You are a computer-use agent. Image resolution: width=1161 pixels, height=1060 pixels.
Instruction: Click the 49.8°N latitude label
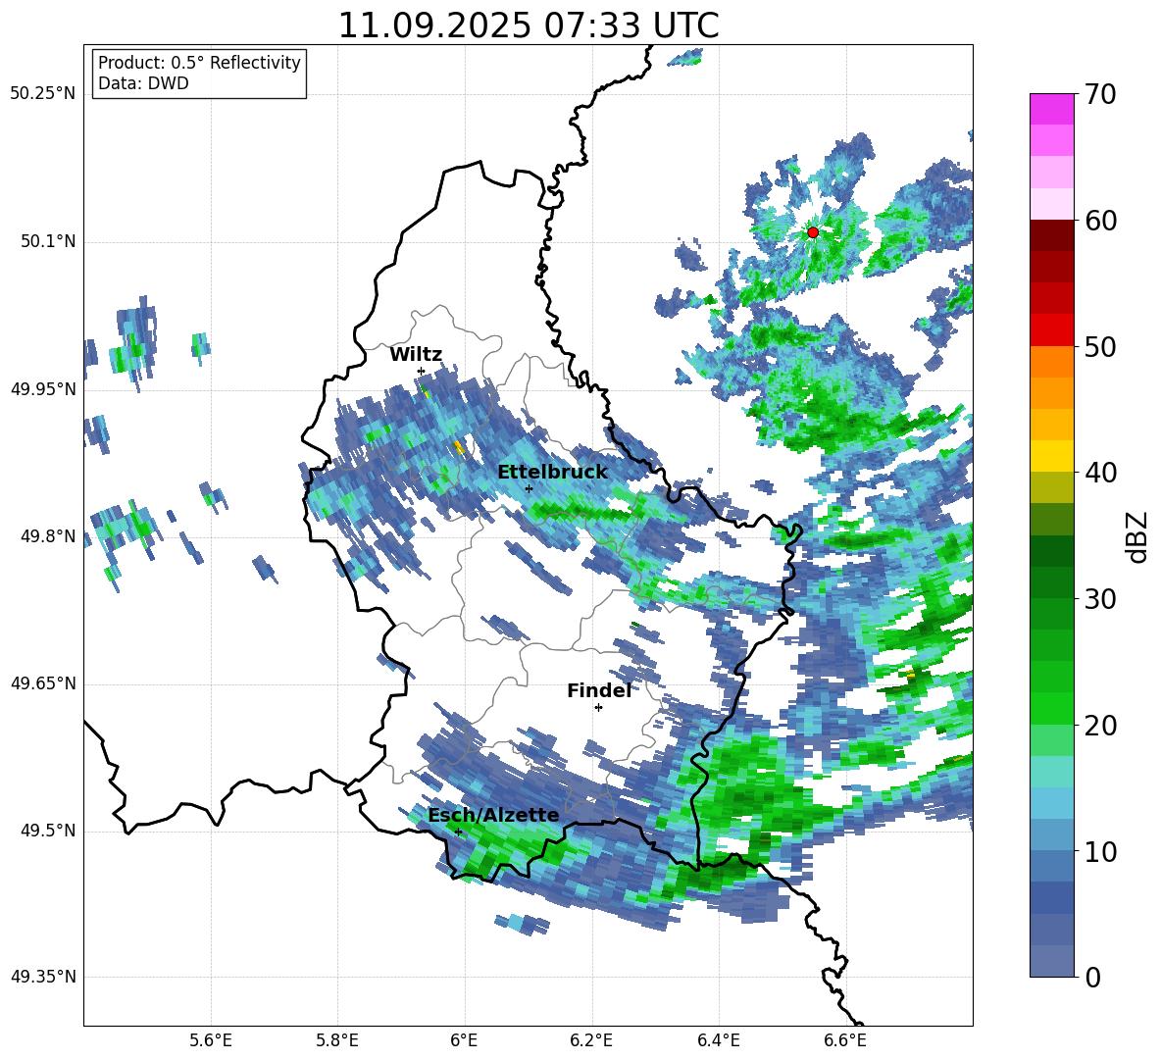(48, 536)
